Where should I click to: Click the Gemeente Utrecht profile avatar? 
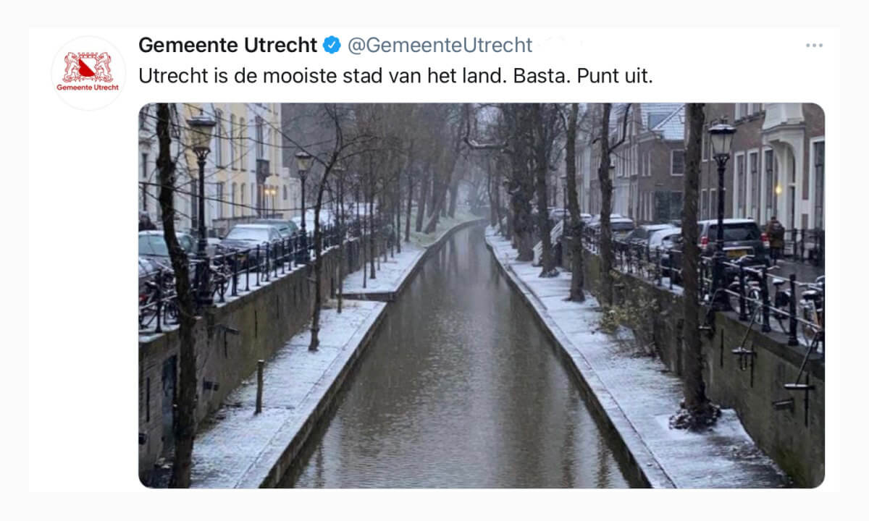pos(88,73)
